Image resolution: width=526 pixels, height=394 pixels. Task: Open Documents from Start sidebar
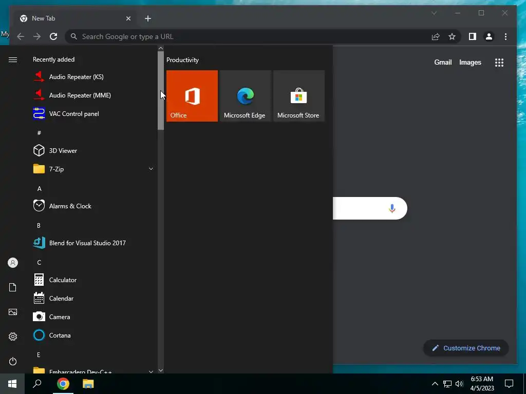pyautogui.click(x=13, y=287)
